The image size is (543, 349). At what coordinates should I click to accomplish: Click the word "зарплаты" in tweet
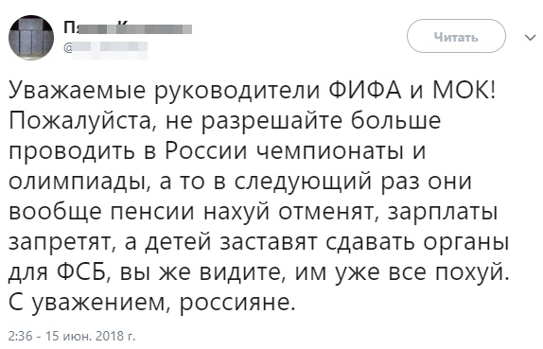point(443,214)
